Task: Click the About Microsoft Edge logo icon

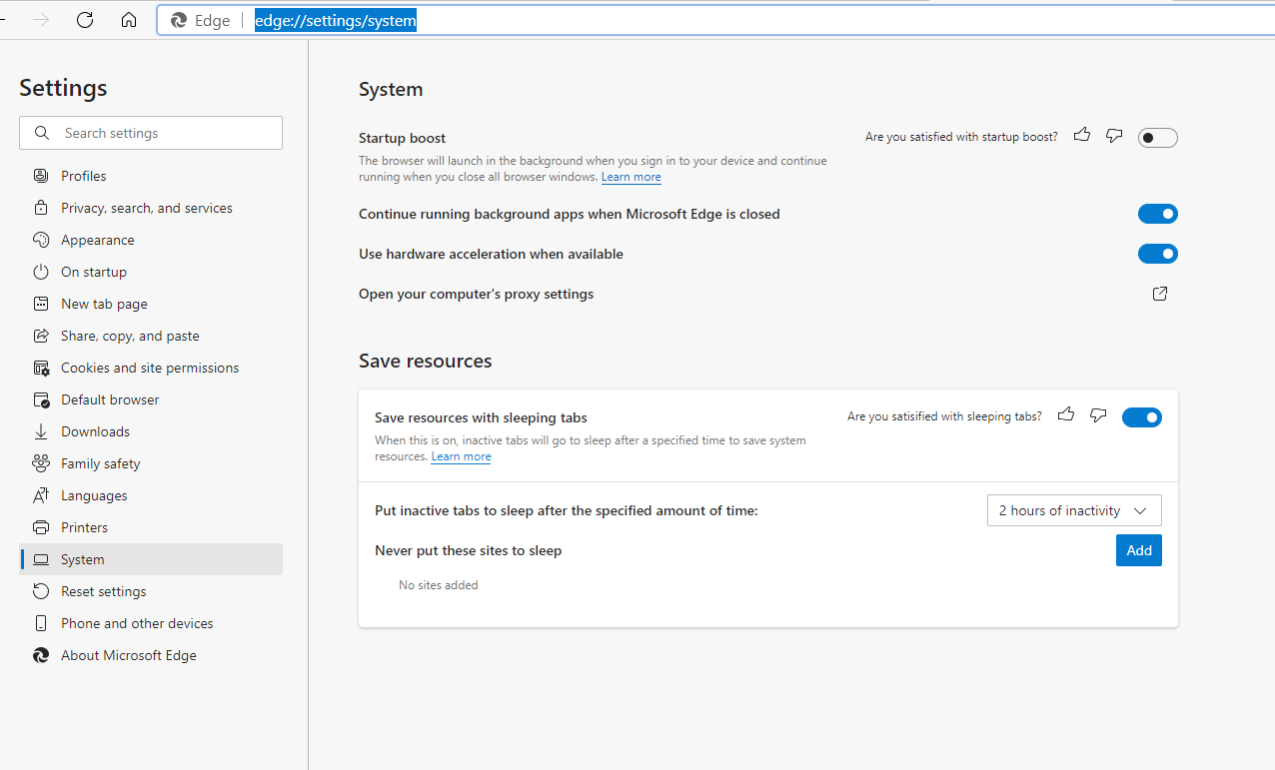Action: 41,655
